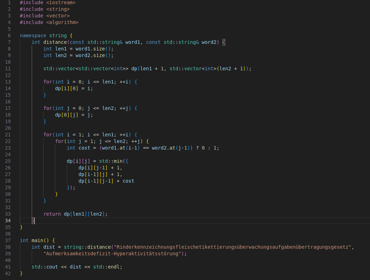
Task: Click the "#include <iostream>" text
Action: pyautogui.click(x=48, y=2)
